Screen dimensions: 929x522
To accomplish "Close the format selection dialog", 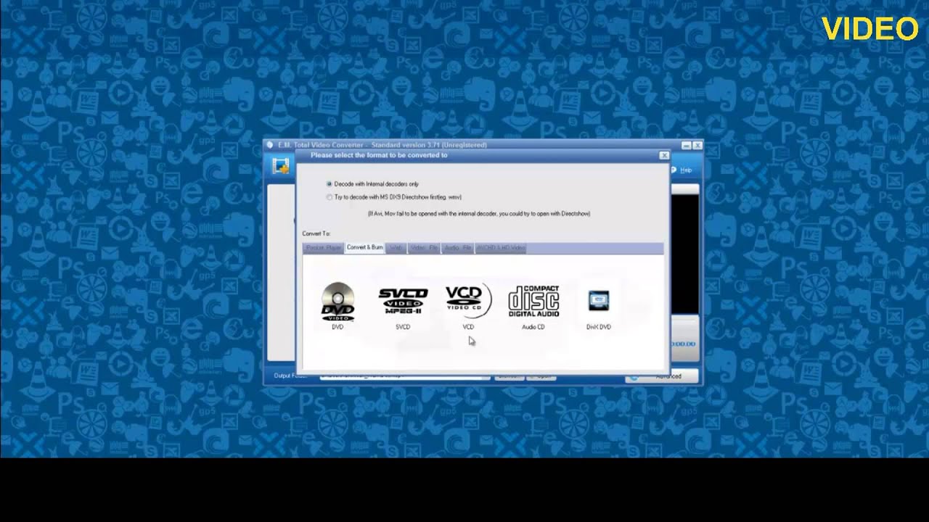I will tap(663, 155).
